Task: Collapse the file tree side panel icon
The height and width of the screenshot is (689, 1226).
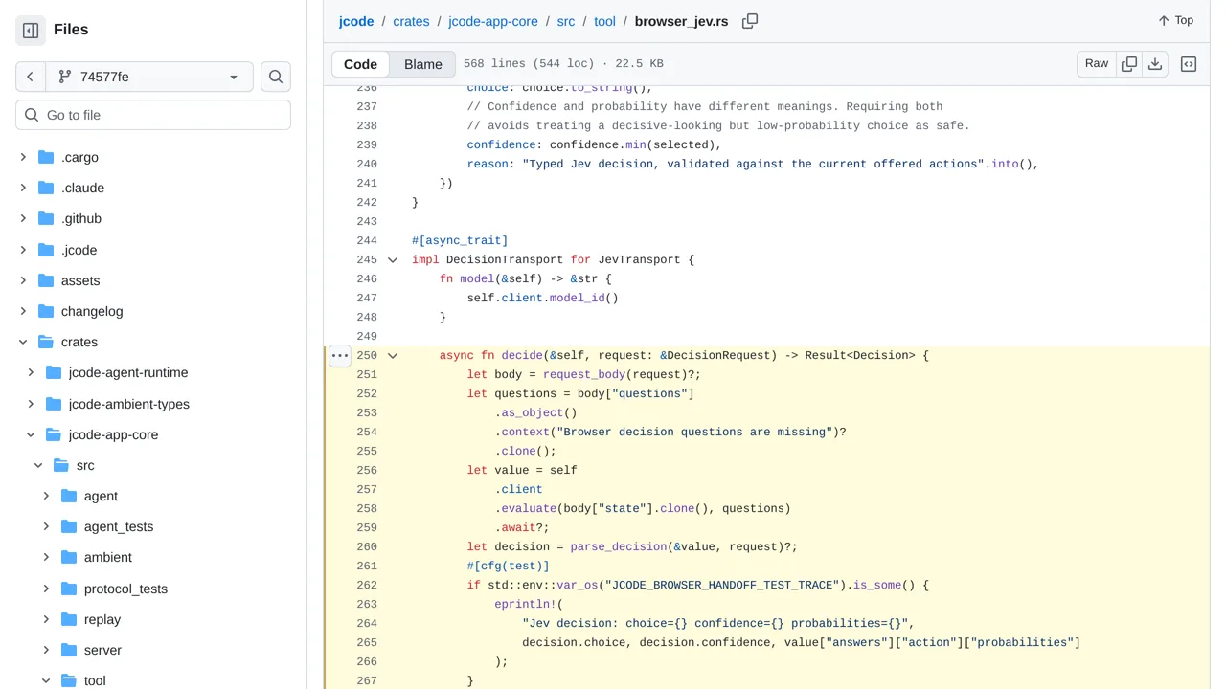Action: pos(31,31)
